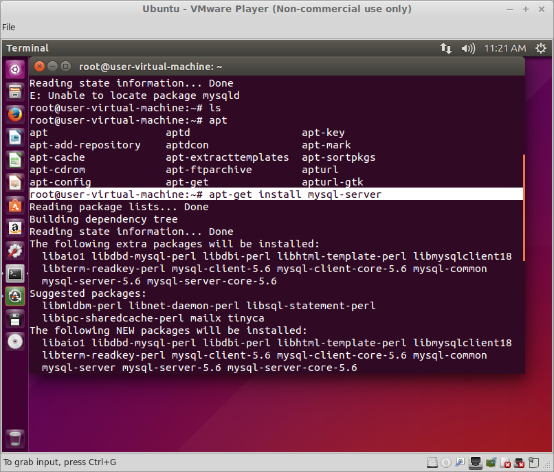The height and width of the screenshot is (472, 554).
Task: Click 'apt-add-repository' in completion list
Action: tap(85, 145)
